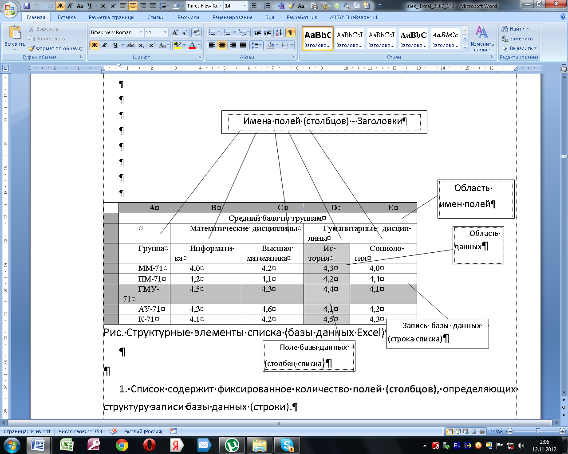Click Заменить (Replace) in Editing group
The height and width of the screenshot is (454, 568).
pos(517,39)
